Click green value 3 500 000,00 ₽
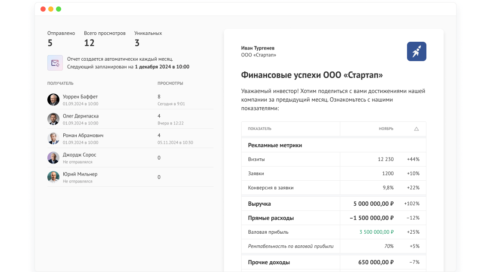This screenshot has height=272, width=491. click(377, 232)
